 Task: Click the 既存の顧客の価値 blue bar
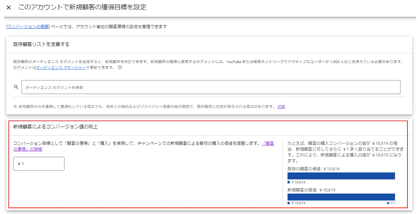tap(341, 176)
